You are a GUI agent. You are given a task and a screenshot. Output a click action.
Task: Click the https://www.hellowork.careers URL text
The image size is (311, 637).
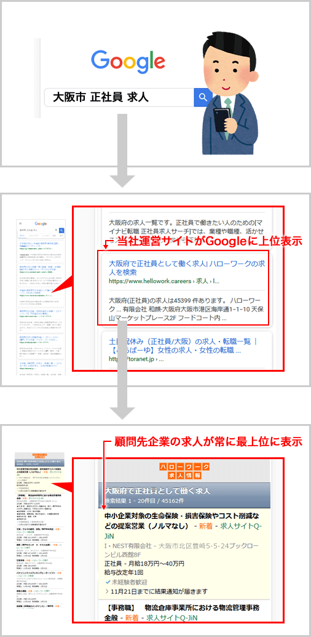click(x=164, y=280)
